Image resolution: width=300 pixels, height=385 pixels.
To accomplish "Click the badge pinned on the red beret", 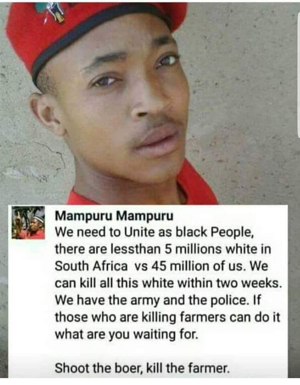I will pyautogui.click(x=50, y=11).
